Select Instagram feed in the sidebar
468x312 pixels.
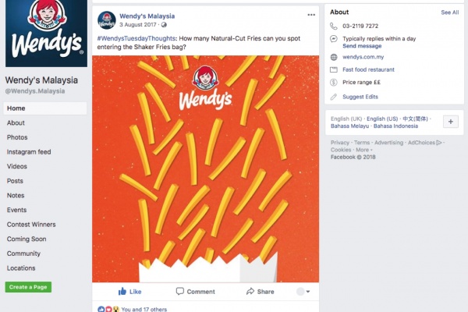click(29, 152)
